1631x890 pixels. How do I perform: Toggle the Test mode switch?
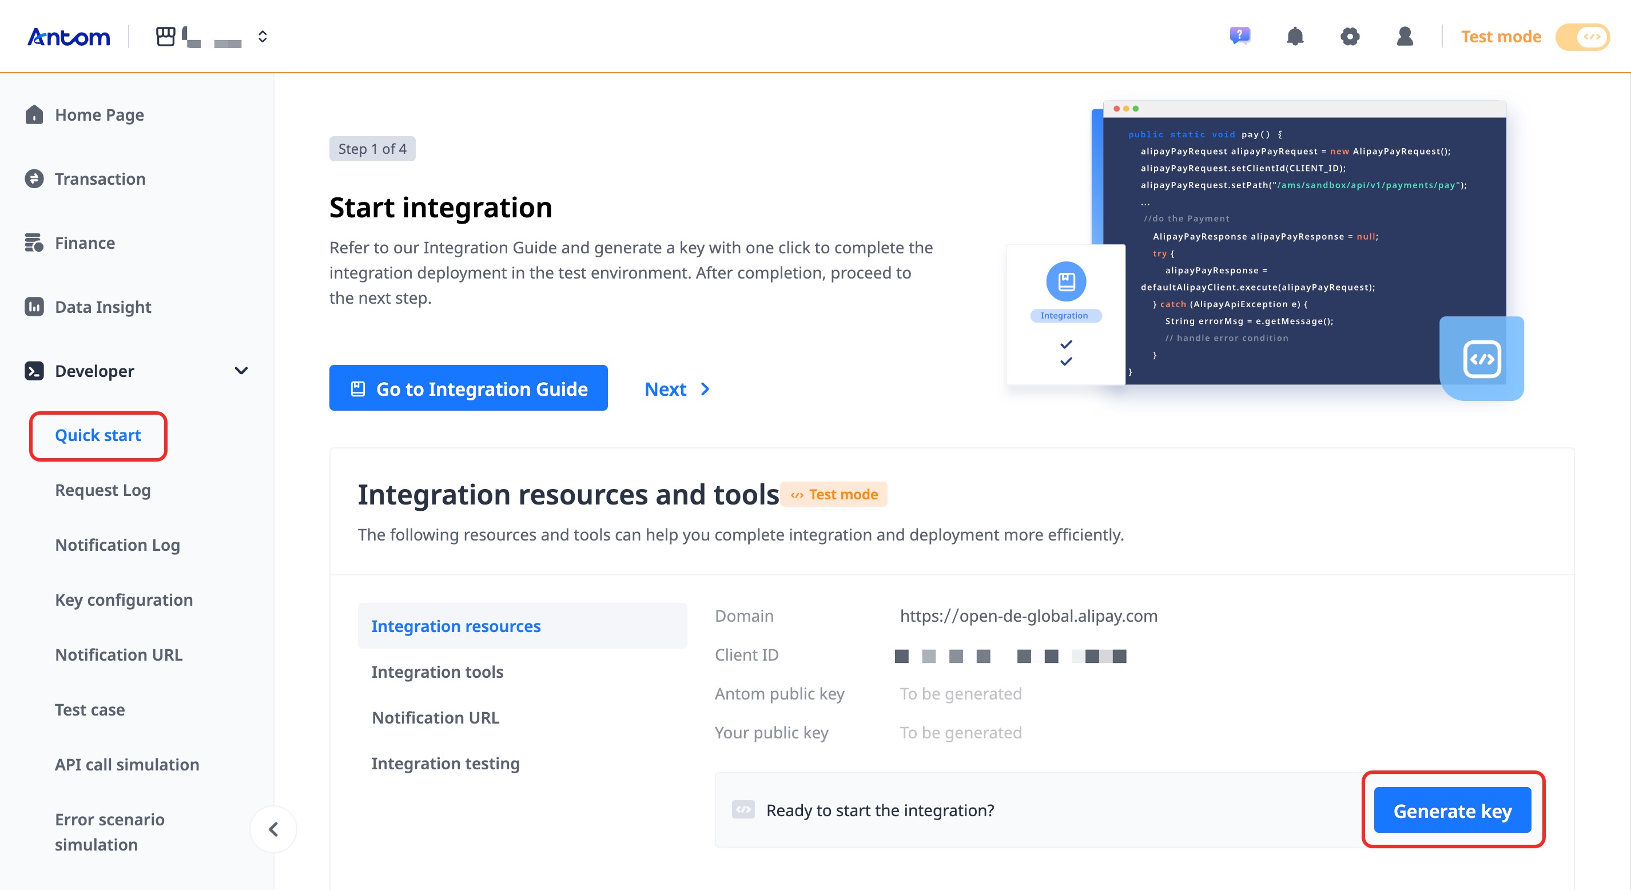1582,37
